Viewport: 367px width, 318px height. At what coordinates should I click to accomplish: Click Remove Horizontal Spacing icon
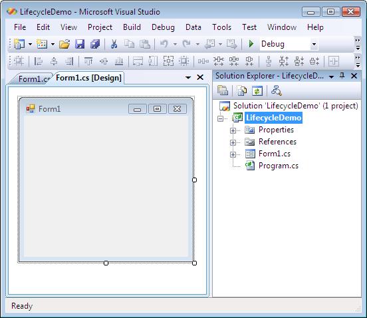[249, 61]
